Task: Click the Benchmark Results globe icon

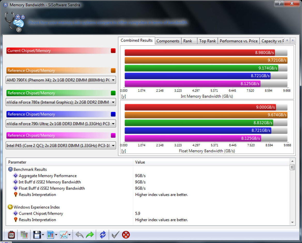Action: (10, 169)
